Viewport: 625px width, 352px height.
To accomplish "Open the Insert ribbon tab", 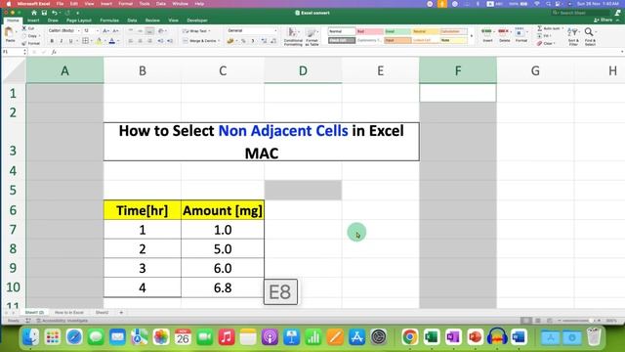I will point(33,21).
